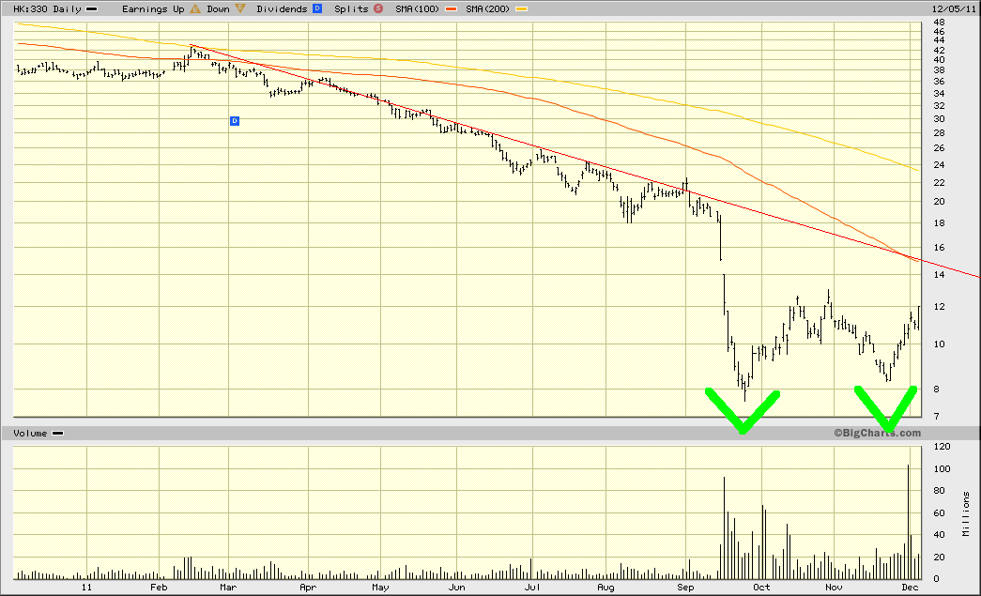Click the '42' price axis label
Viewport: 981px width, 596px height.
tap(939, 50)
